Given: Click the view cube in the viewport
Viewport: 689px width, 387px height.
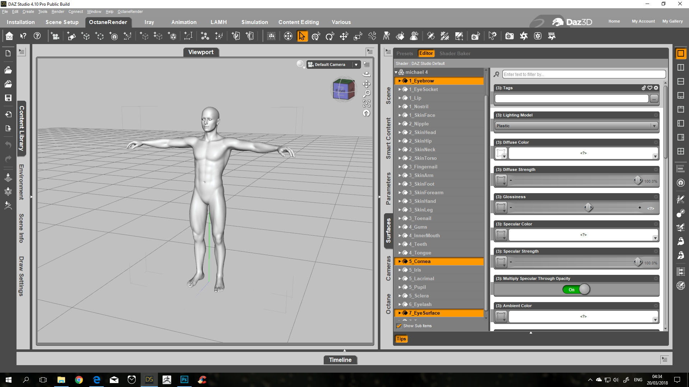Looking at the screenshot, I should [x=343, y=90].
